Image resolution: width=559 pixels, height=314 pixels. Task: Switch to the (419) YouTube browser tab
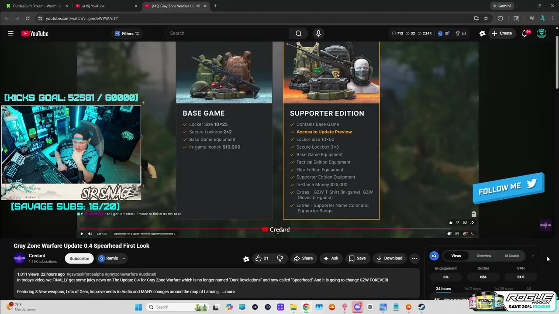[106, 6]
